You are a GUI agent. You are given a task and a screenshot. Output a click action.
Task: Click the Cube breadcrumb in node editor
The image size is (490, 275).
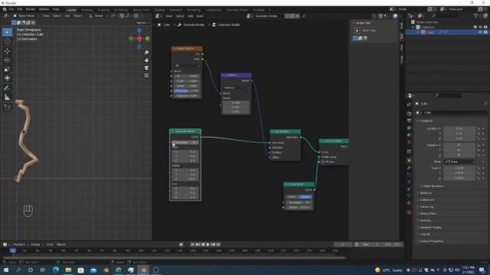164,24
